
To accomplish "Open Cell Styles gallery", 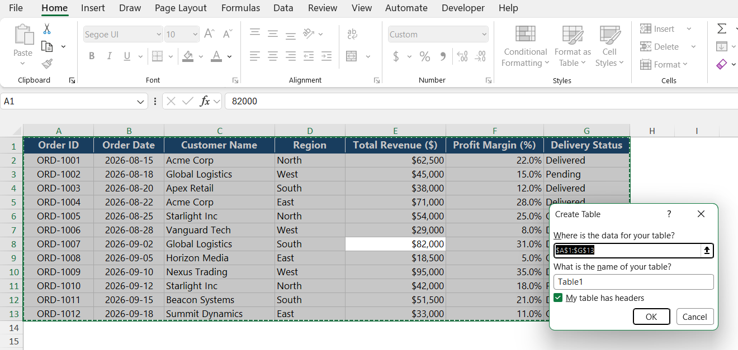I will 609,46.
